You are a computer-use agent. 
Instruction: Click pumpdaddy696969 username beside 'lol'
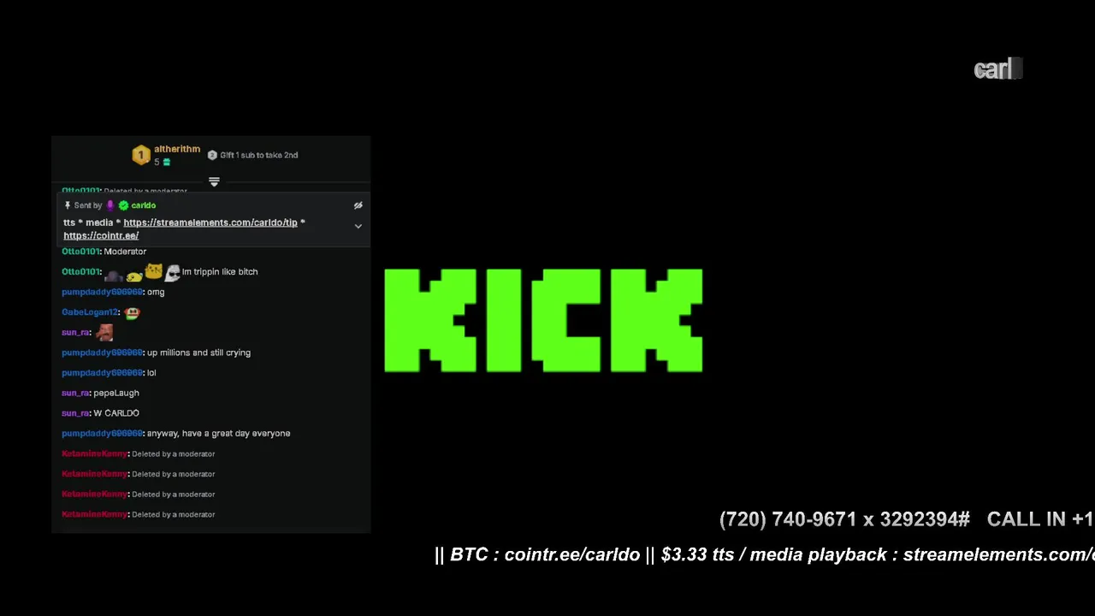(x=102, y=373)
